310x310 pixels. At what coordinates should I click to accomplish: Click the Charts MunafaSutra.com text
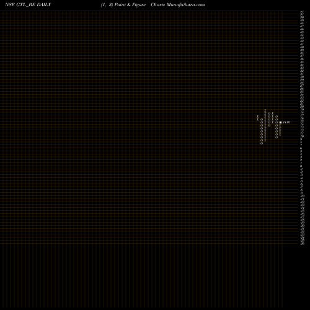point(178,5)
